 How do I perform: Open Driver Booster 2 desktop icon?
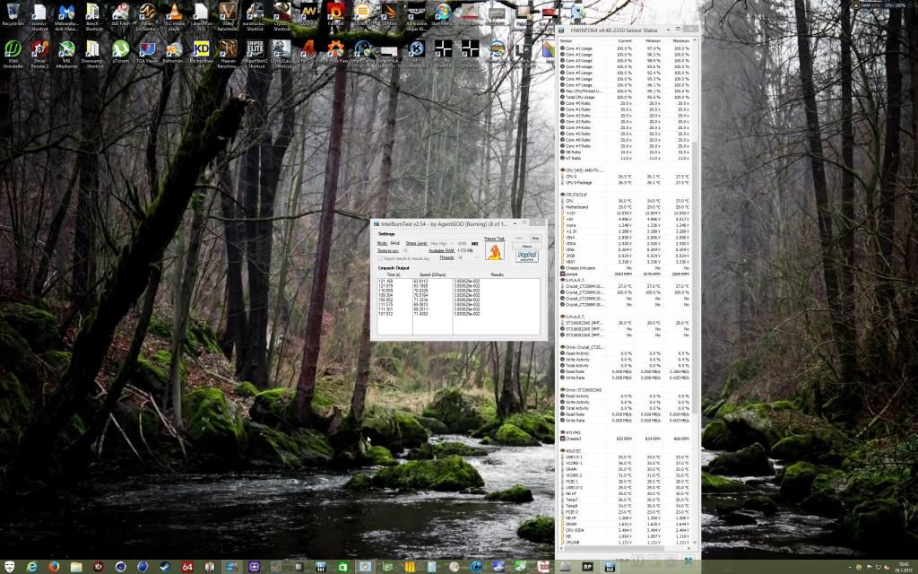pos(39,51)
